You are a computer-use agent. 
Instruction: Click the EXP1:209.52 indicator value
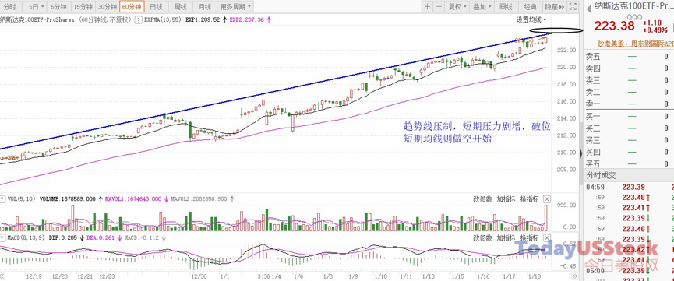coord(202,19)
